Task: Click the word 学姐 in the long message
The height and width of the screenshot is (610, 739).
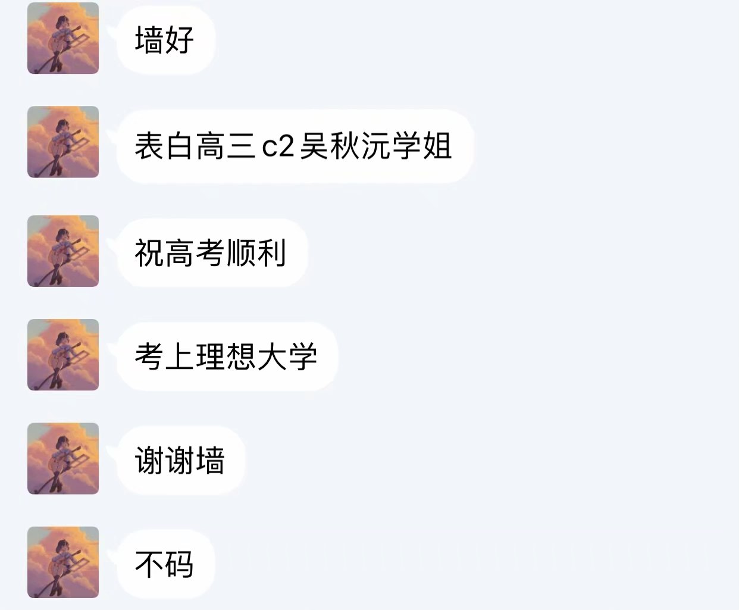Action: coord(422,146)
